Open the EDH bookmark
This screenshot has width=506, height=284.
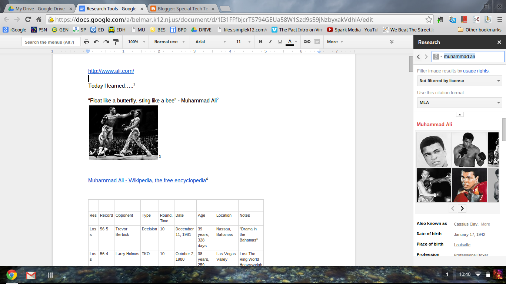117,30
